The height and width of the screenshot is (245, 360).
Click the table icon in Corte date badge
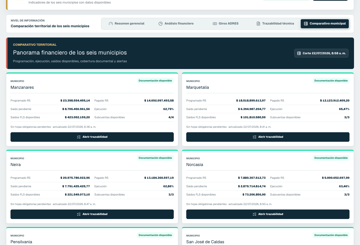tap(299, 53)
